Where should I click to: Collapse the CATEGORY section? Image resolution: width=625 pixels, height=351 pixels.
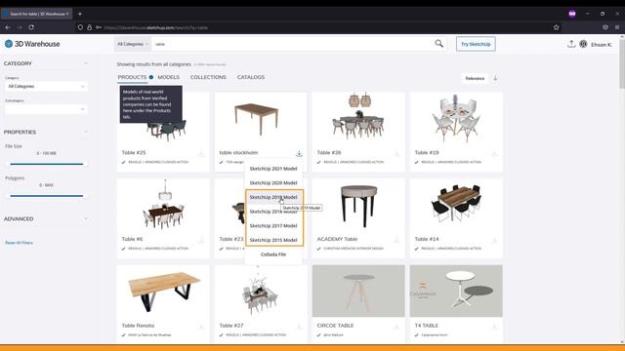86,63
